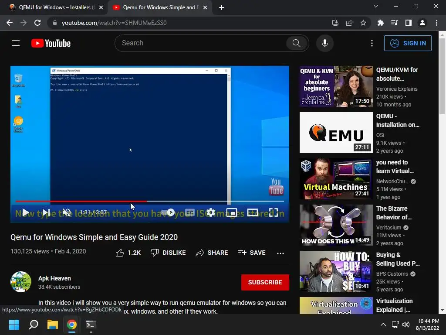
Task: Open Windows taskbar search
Action: (x=34, y=325)
